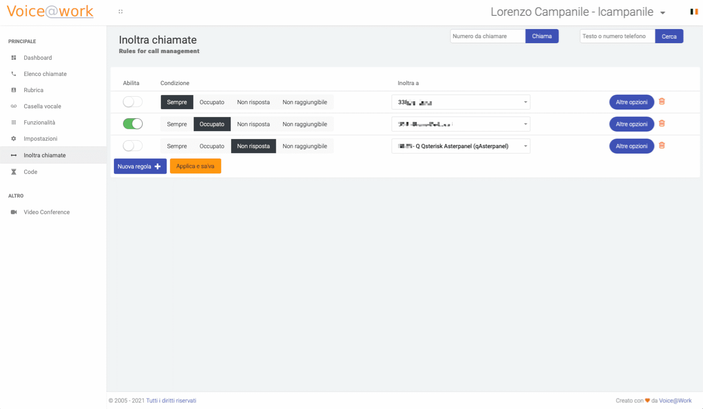
Task: Click the Cerca search button
Action: tap(669, 36)
